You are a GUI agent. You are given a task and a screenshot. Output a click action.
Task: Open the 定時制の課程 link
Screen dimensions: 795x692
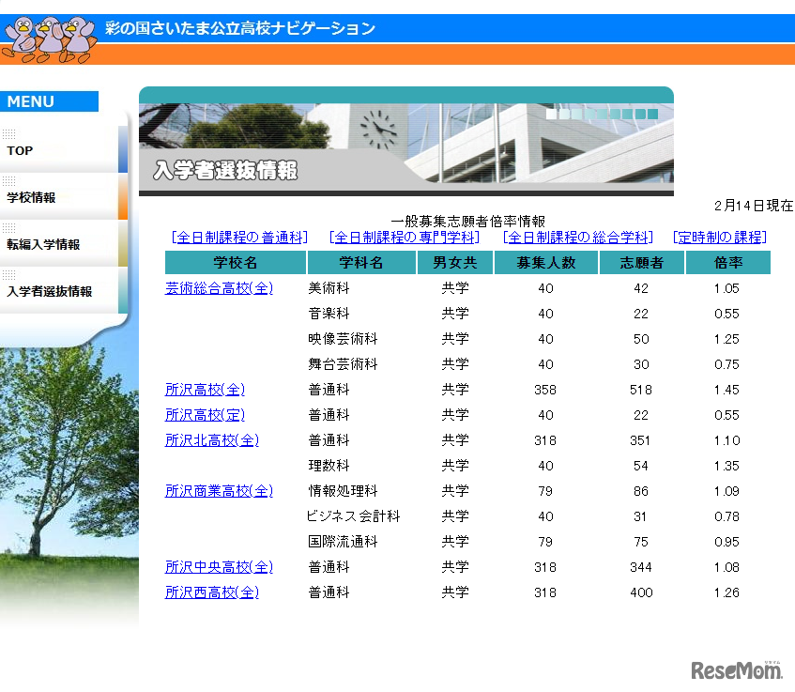pos(718,237)
